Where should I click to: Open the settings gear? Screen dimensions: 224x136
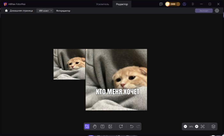tap(217, 11)
